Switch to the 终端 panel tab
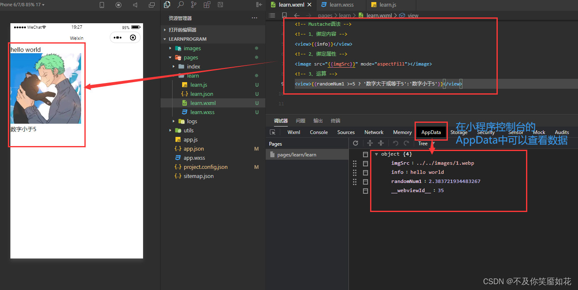Viewport: 578px width, 290px height. 336,121
